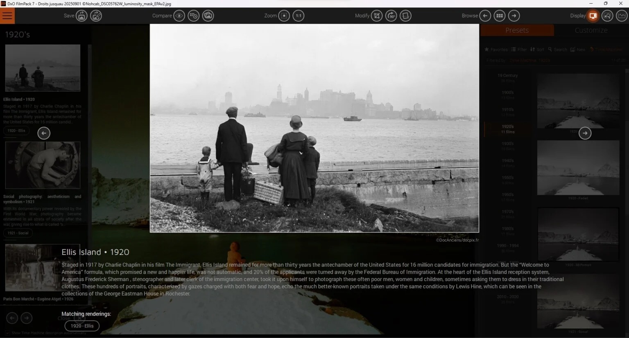This screenshot has width=629, height=338.
Task: Click the zoom 1:1 icon
Action: pos(299,16)
